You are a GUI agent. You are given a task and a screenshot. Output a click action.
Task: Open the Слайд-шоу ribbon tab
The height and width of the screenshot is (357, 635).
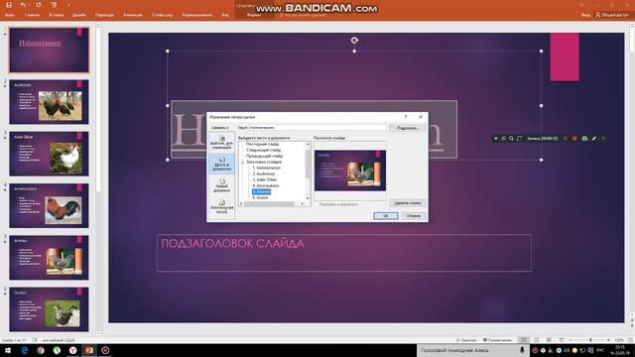(x=162, y=15)
